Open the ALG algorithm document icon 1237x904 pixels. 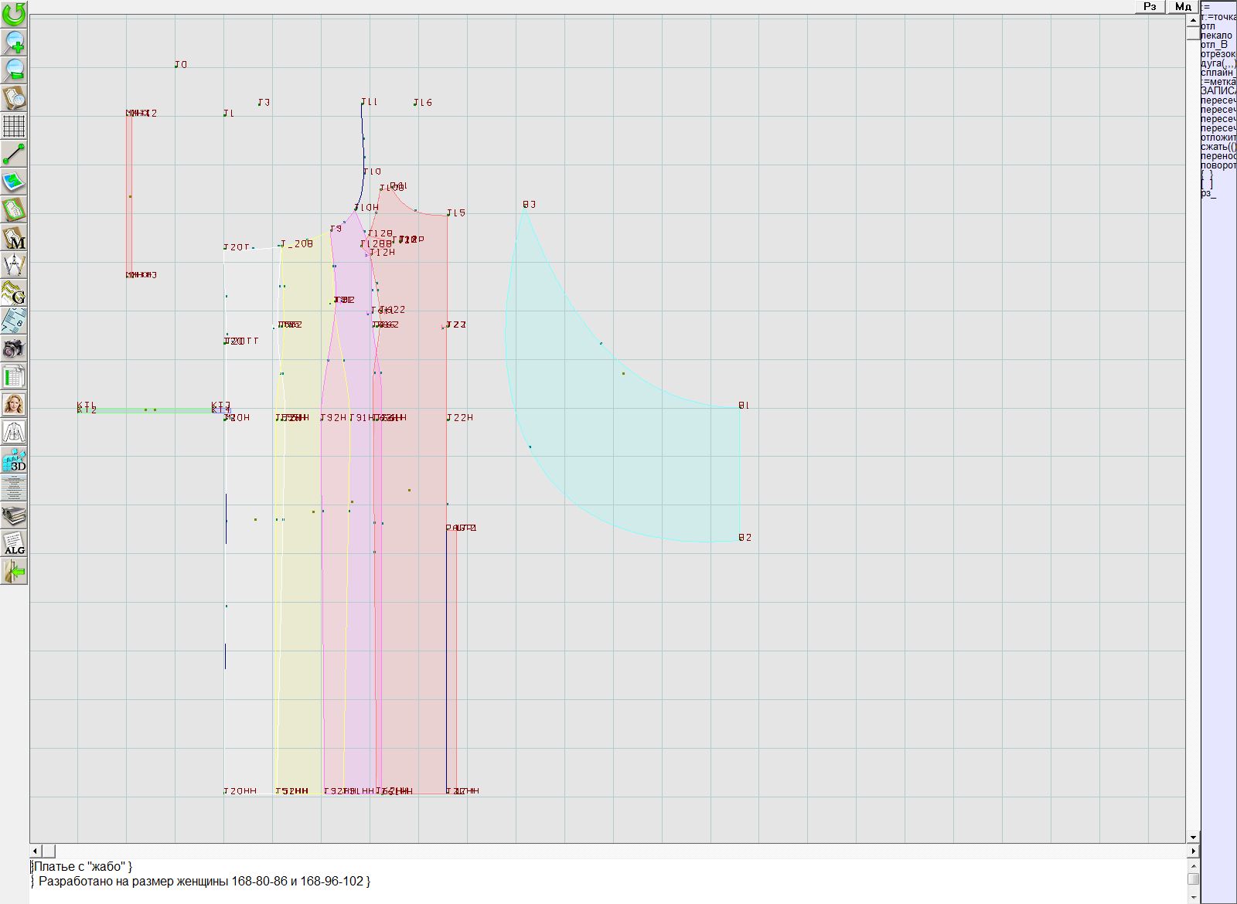click(14, 543)
